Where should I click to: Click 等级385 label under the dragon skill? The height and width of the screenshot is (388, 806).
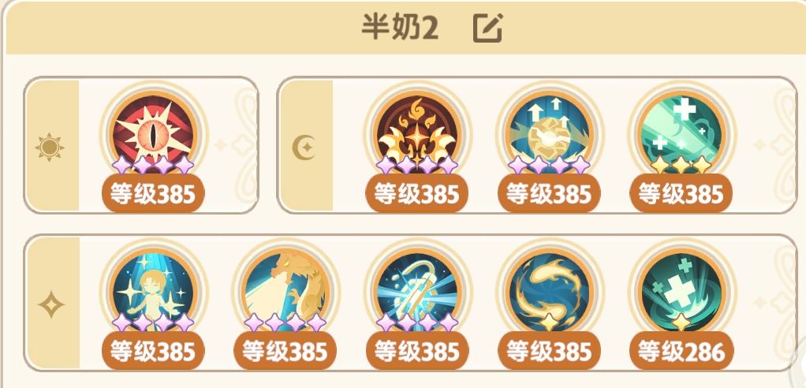tap(285, 352)
